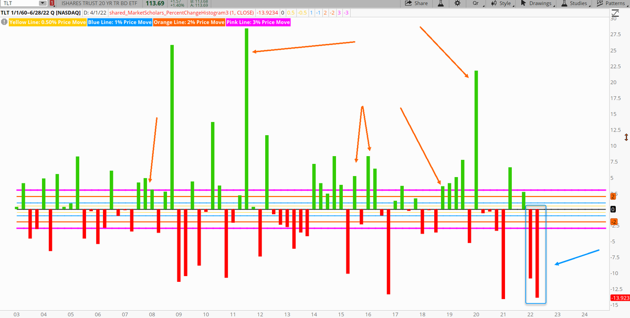Click the last price 113.69

(155, 3)
